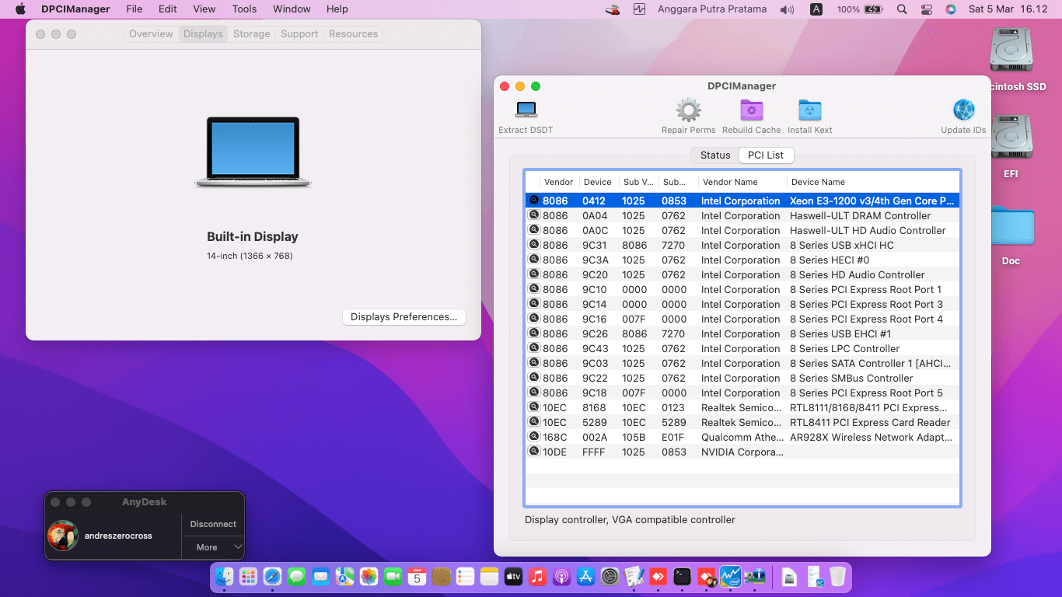Open the Support tab in About This Mac

(299, 34)
